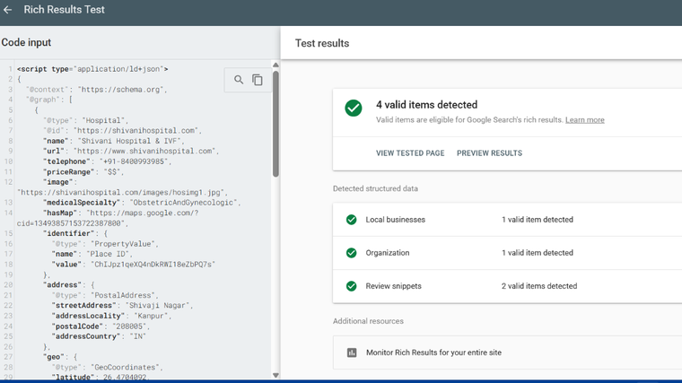Click the green check beside 4 valid items
The width and height of the screenshot is (682, 383).
point(354,108)
